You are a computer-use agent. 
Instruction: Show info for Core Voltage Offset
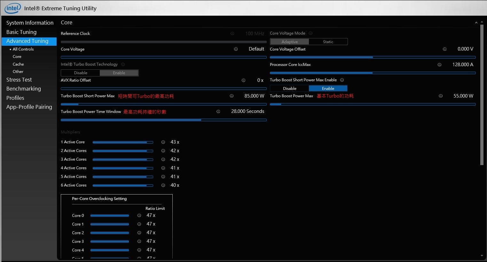tap(444, 49)
